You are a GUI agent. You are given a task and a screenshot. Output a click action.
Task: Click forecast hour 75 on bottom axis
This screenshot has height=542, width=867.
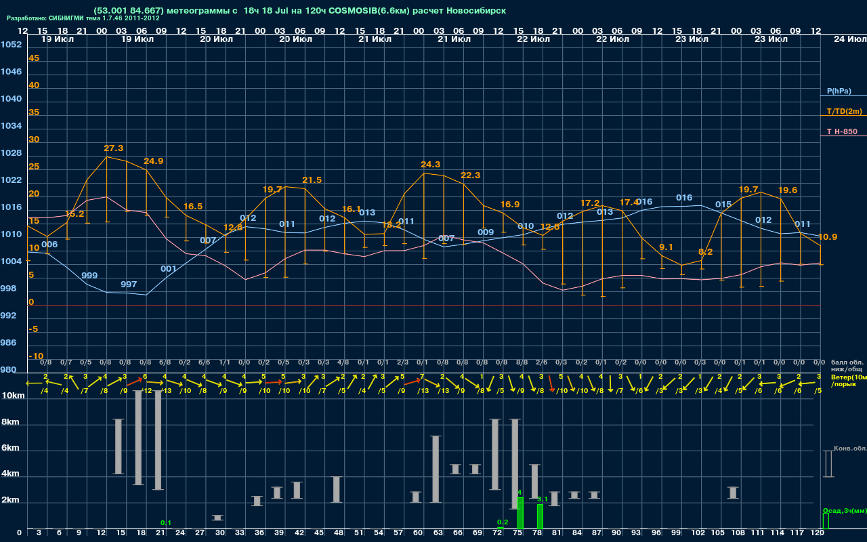(518, 534)
